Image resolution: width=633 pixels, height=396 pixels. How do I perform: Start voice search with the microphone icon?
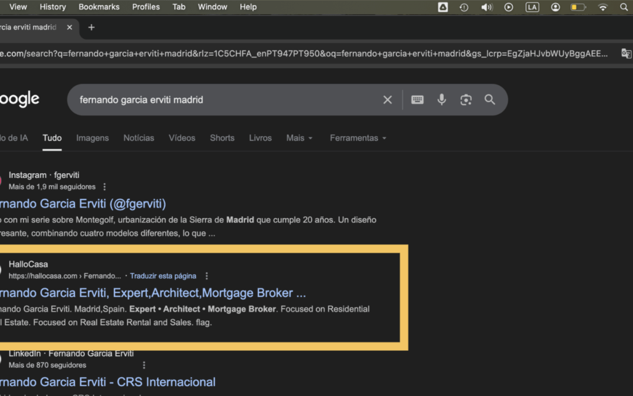tap(442, 99)
